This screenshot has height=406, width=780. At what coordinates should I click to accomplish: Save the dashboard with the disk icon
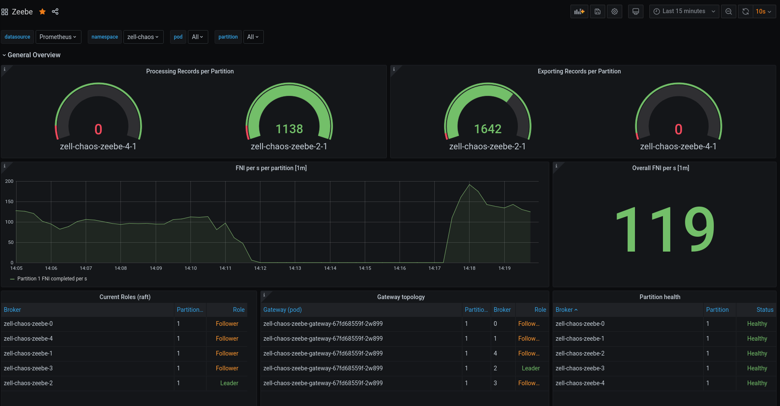click(x=597, y=11)
